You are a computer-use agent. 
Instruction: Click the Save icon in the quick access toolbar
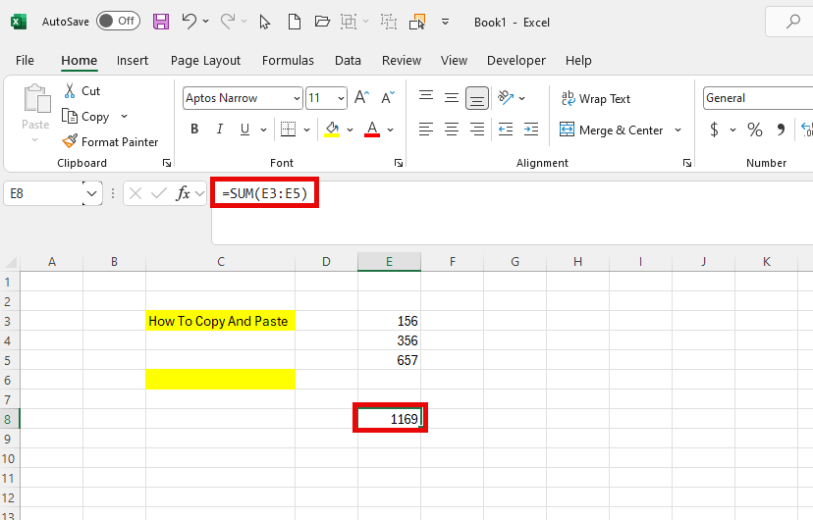(x=161, y=22)
